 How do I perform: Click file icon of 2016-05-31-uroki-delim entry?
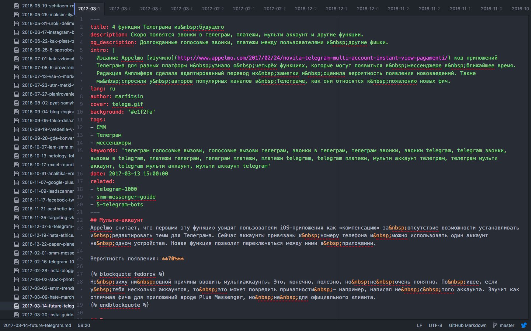[16, 23]
